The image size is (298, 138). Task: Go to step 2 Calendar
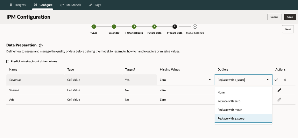(x=114, y=27)
